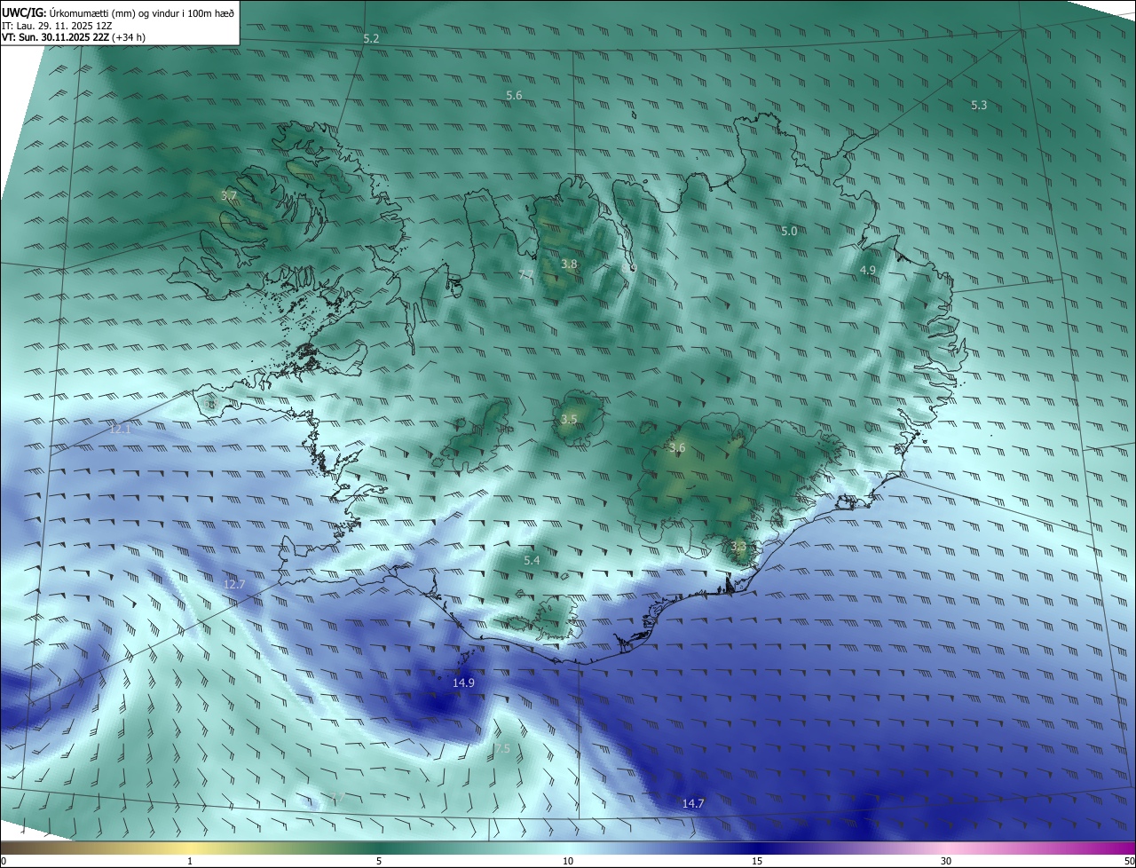Click the map value label "4.9"

point(868,270)
